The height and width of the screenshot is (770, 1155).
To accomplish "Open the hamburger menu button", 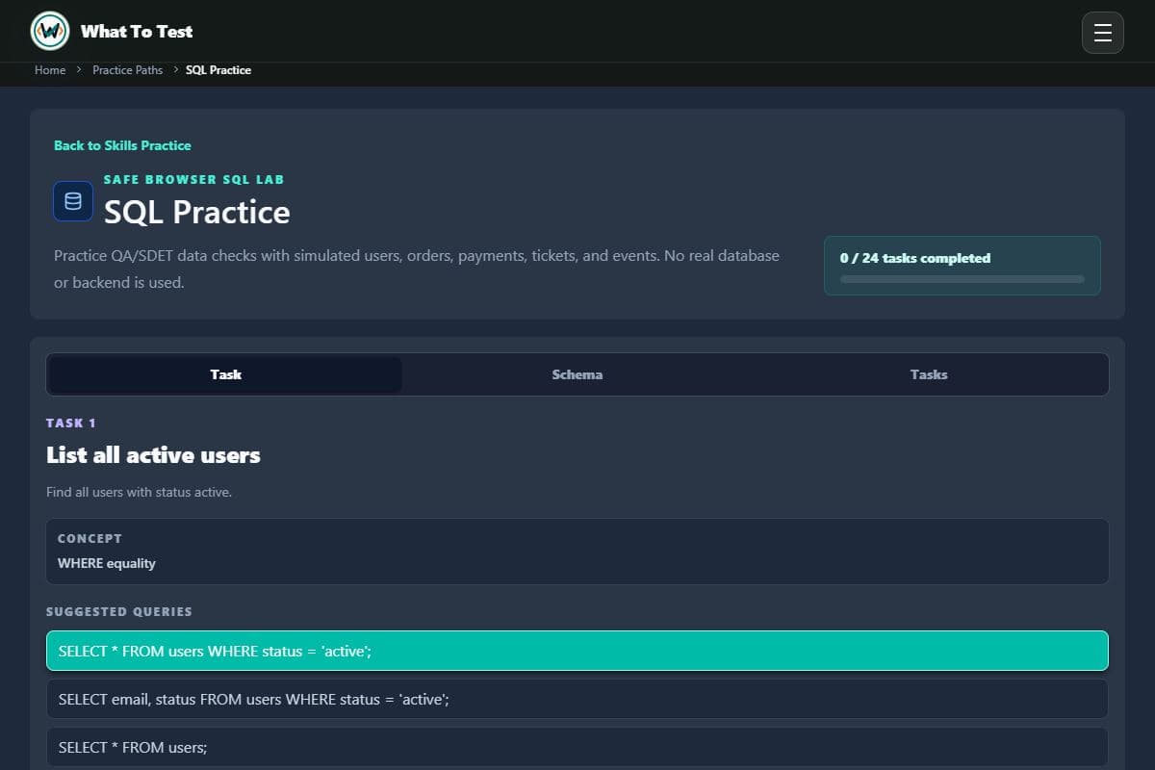I will point(1103,33).
